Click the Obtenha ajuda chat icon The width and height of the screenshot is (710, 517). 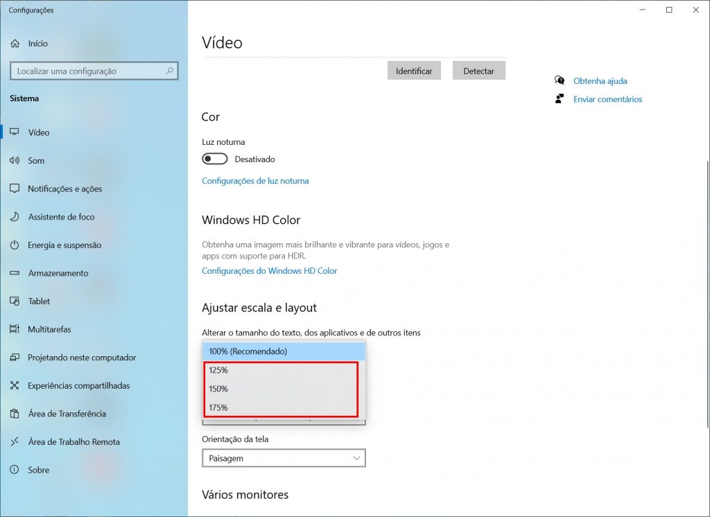(560, 80)
